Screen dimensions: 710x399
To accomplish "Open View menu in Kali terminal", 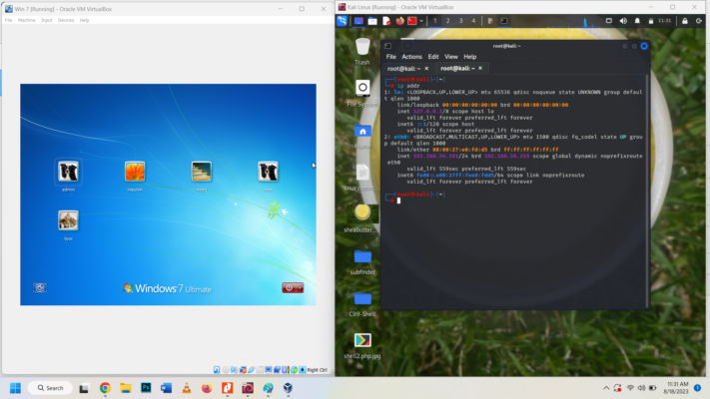I will coord(451,57).
